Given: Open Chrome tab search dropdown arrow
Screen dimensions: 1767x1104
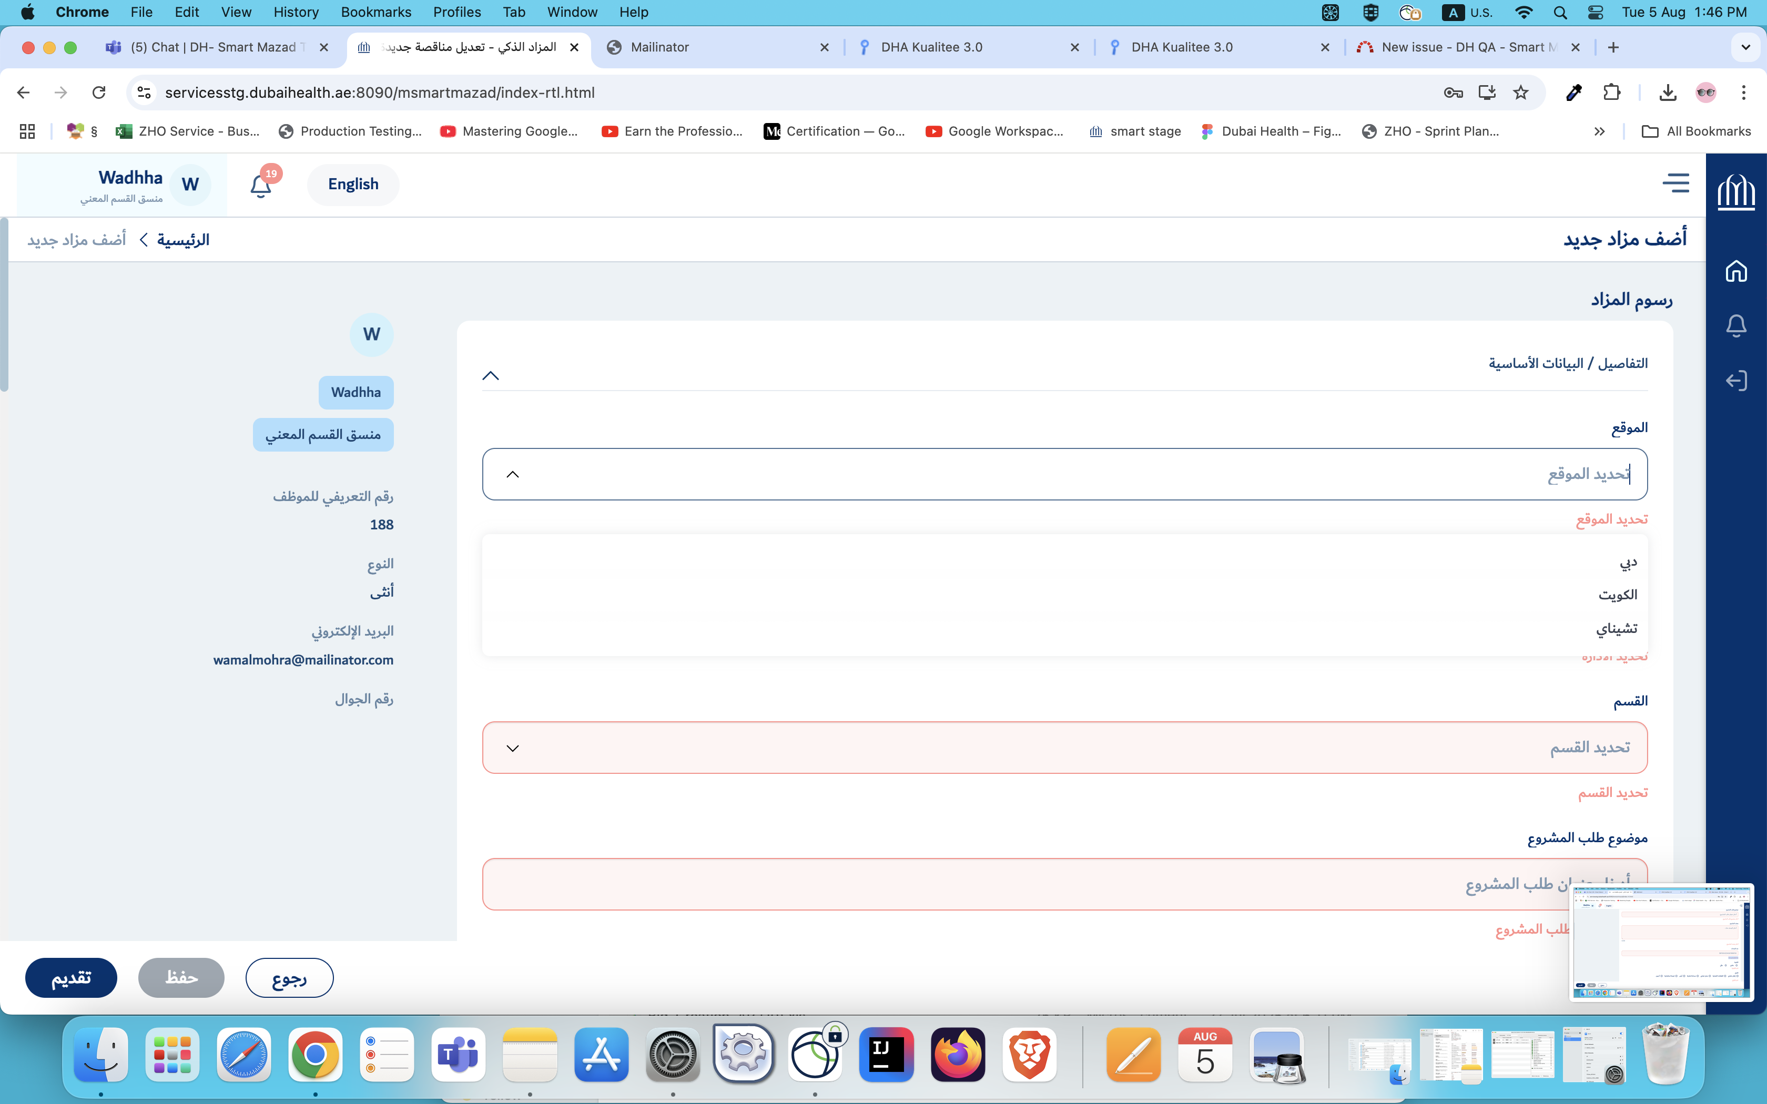Looking at the screenshot, I should pyautogui.click(x=1745, y=47).
